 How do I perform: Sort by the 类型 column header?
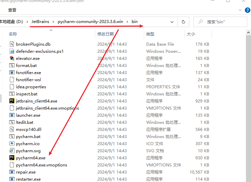(150, 34)
